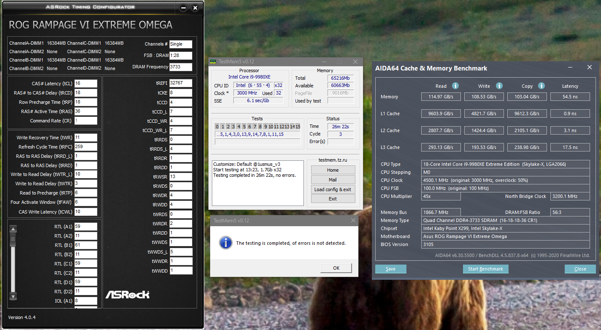Click the tRCD value field

coord(86,93)
